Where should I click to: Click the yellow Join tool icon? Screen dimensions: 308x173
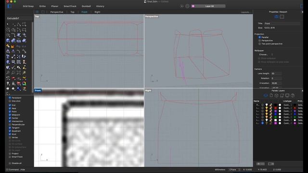click(x=8, y=46)
